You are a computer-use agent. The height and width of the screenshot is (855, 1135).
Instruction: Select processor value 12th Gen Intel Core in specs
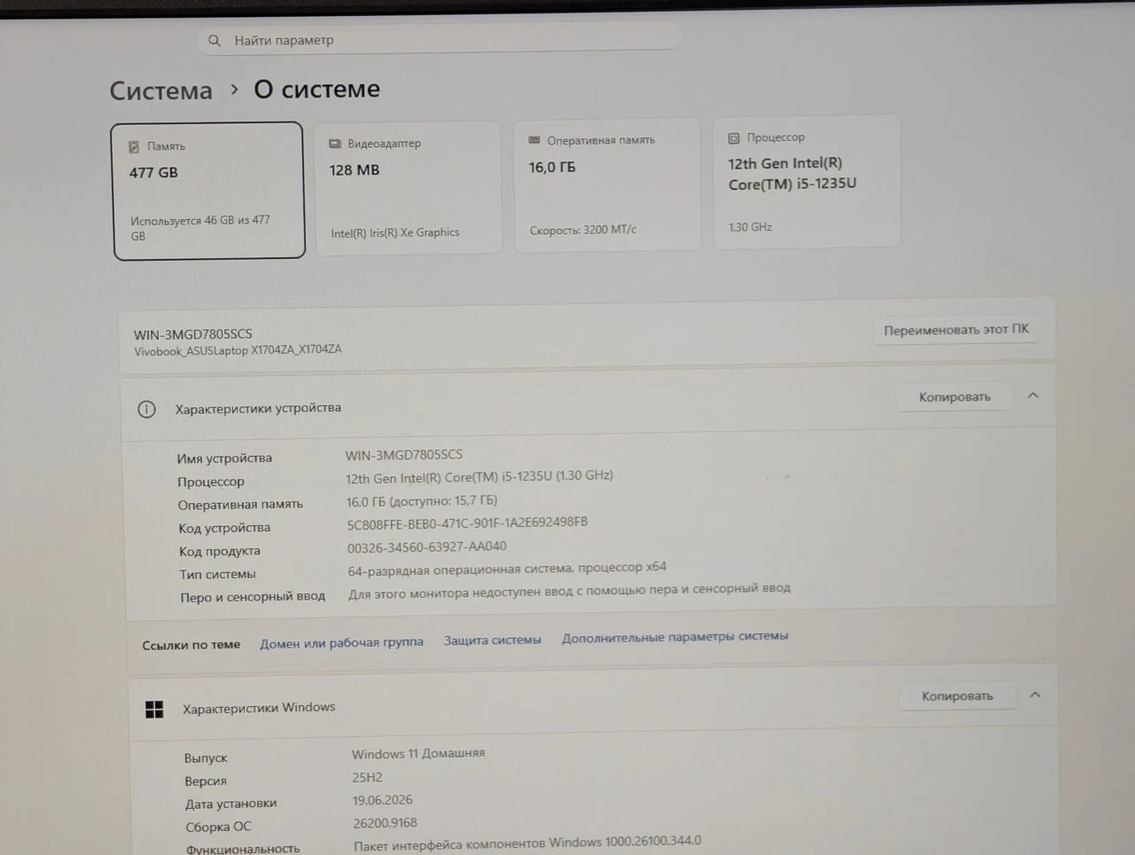(x=479, y=477)
